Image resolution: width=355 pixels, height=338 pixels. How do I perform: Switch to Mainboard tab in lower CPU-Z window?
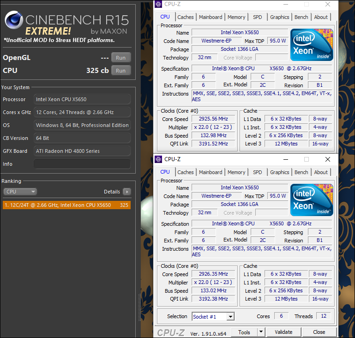click(211, 172)
